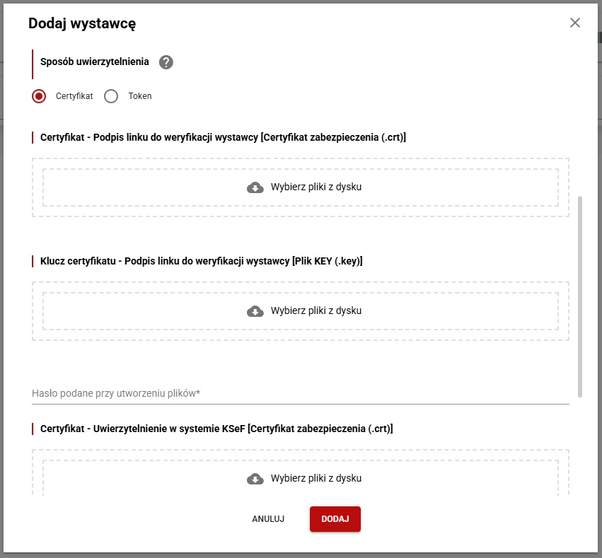This screenshot has height=558, width=602.
Task: Click the Sposób uwierzytelnienia section heading
Action: coord(95,62)
